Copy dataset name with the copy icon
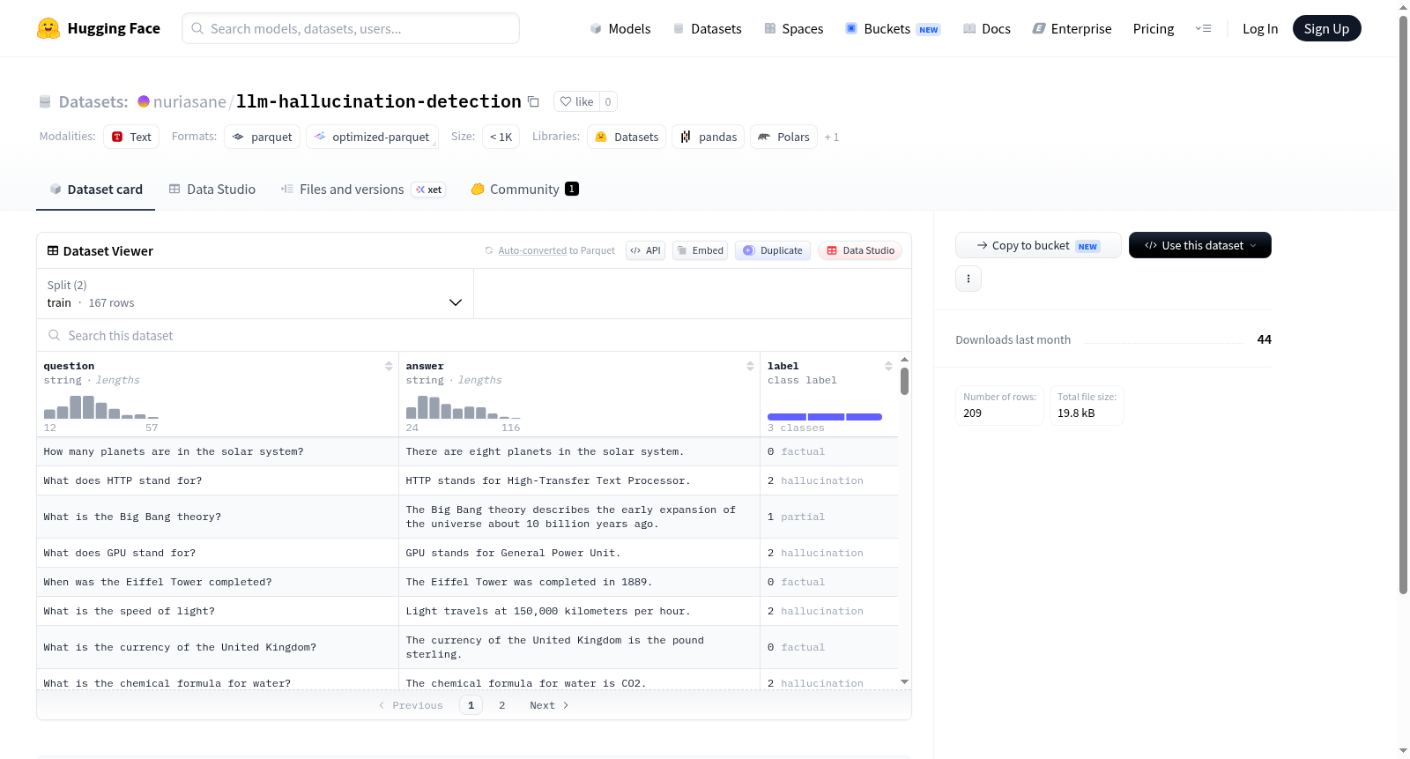1410x759 pixels. click(533, 101)
